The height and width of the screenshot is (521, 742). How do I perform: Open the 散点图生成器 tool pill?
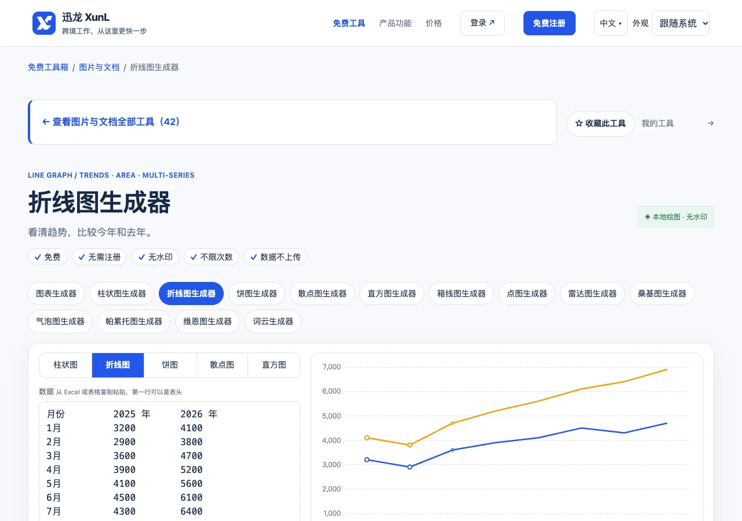pos(322,293)
